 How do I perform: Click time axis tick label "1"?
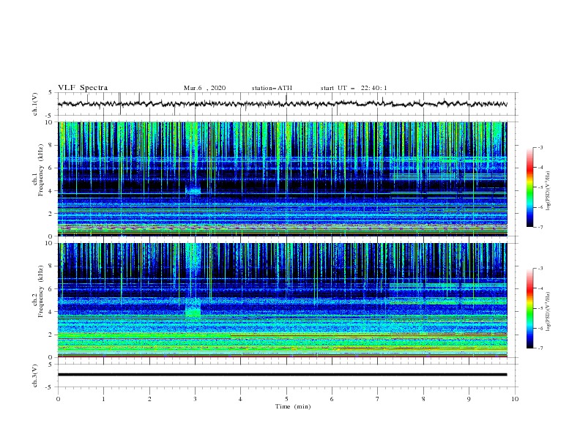pyautogui.click(x=103, y=399)
